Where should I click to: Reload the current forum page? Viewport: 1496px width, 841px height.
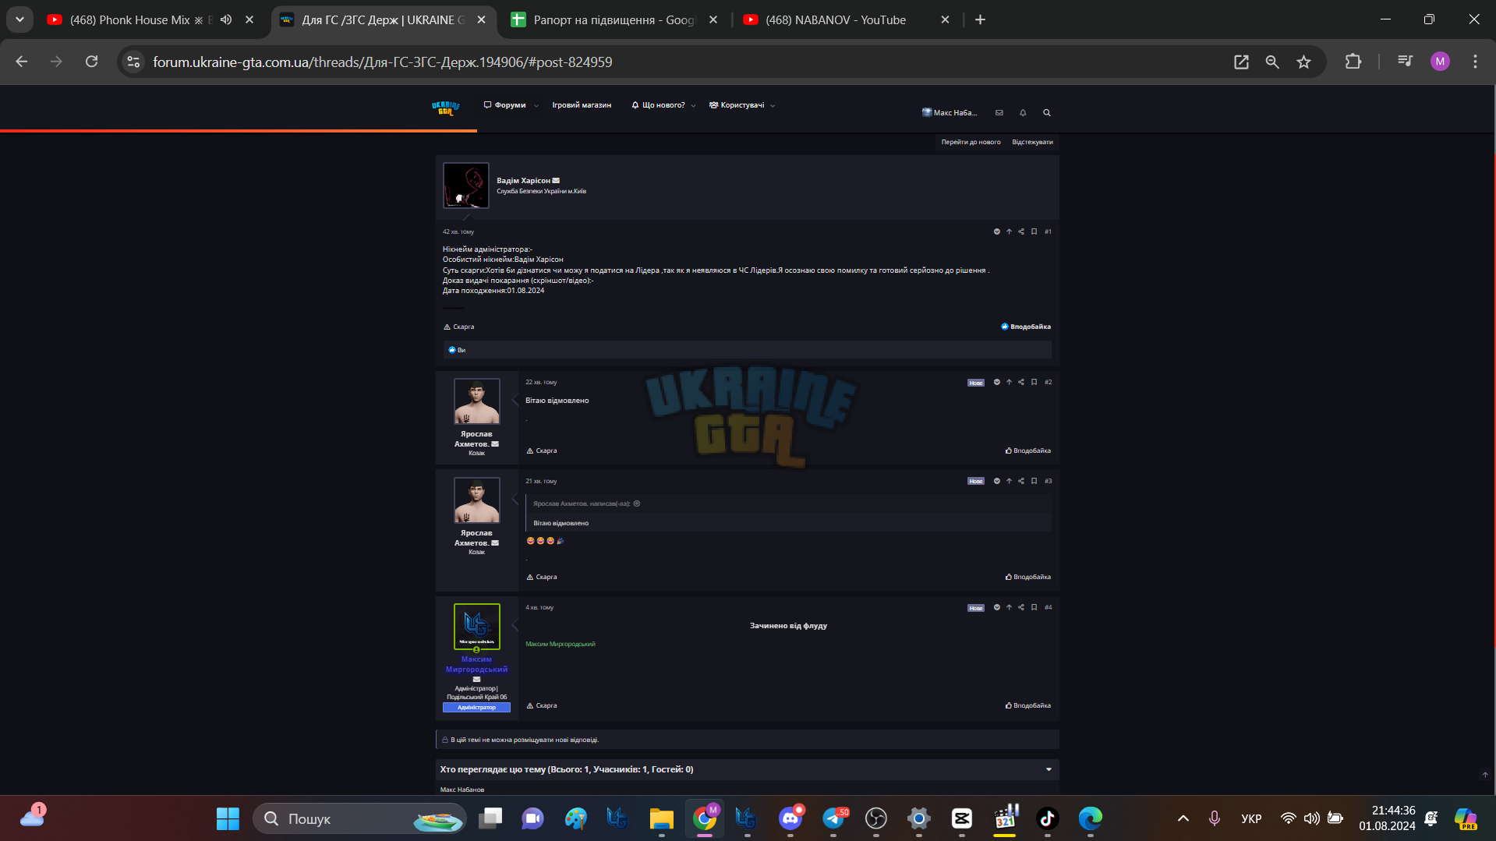pyautogui.click(x=91, y=62)
